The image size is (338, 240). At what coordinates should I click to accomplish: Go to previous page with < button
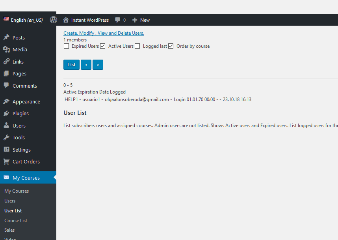pyautogui.click(x=86, y=65)
